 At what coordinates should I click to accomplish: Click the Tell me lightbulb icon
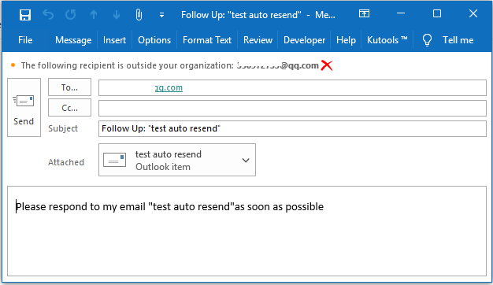tap(427, 40)
